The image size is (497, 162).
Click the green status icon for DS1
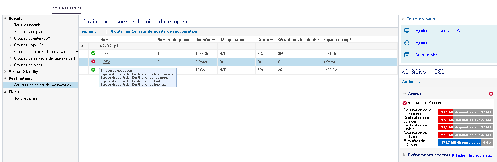[x=93, y=53]
